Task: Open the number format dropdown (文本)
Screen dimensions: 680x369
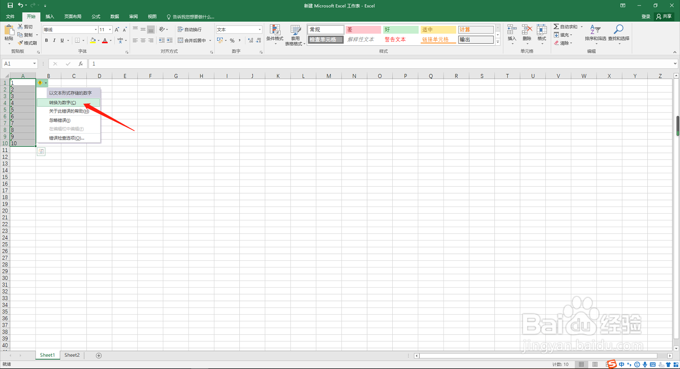Action: pos(260,29)
